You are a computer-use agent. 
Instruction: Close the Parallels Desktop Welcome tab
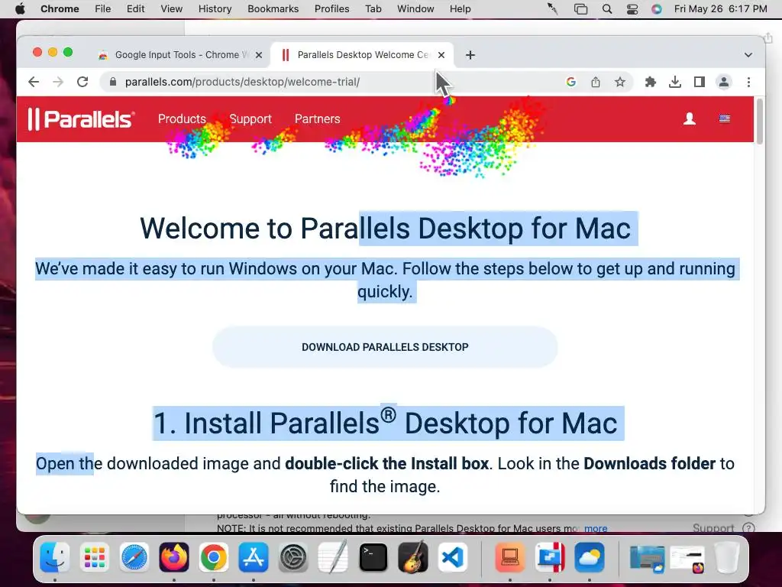point(441,55)
